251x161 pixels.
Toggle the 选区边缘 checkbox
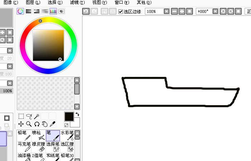(121, 11)
